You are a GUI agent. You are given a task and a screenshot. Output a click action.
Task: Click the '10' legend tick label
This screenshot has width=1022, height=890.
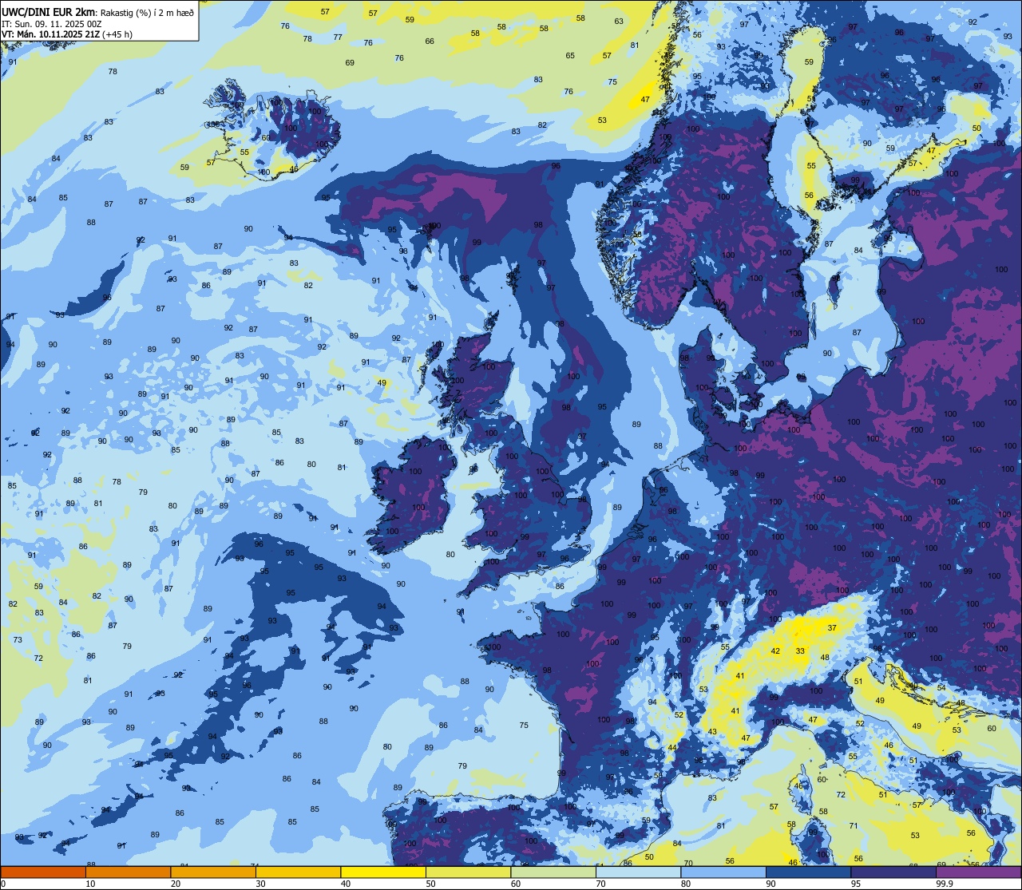(90, 884)
